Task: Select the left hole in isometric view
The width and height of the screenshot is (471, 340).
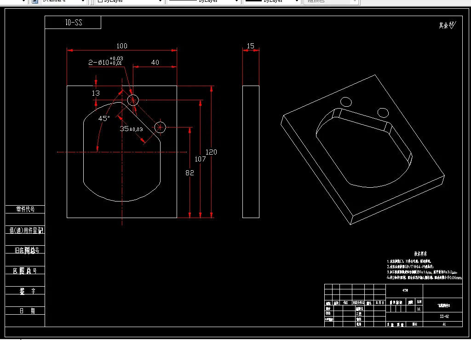Action: click(x=346, y=102)
